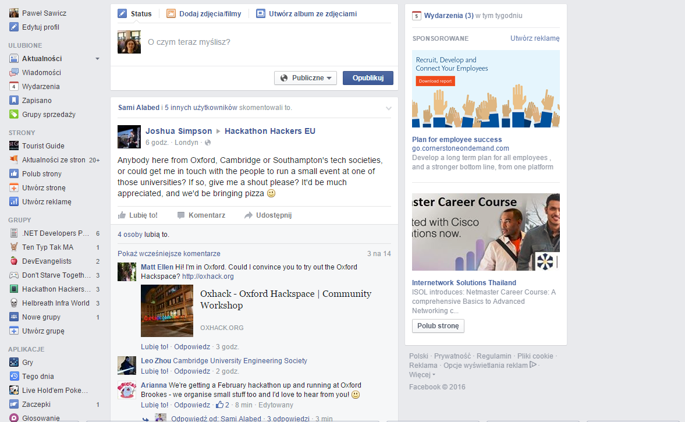Open Cisco Career Course ad image
The image size is (685, 422).
[x=486, y=232]
